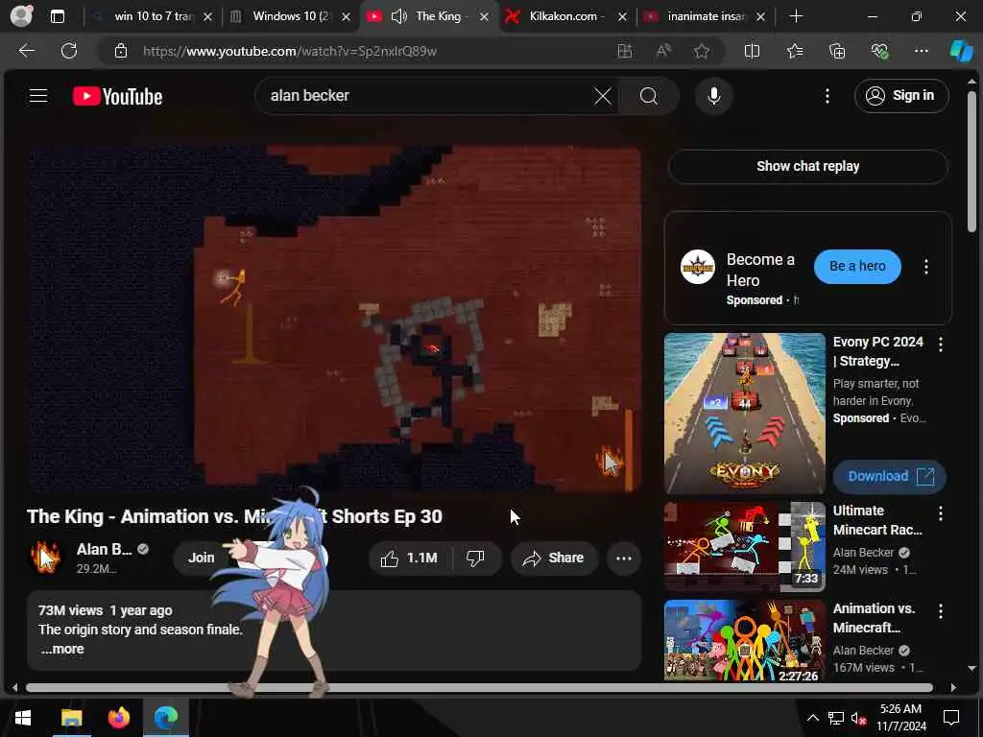Viewport: 983px width, 737px height.
Task: Open Become a Hero advertiser logo
Action: 698,267
